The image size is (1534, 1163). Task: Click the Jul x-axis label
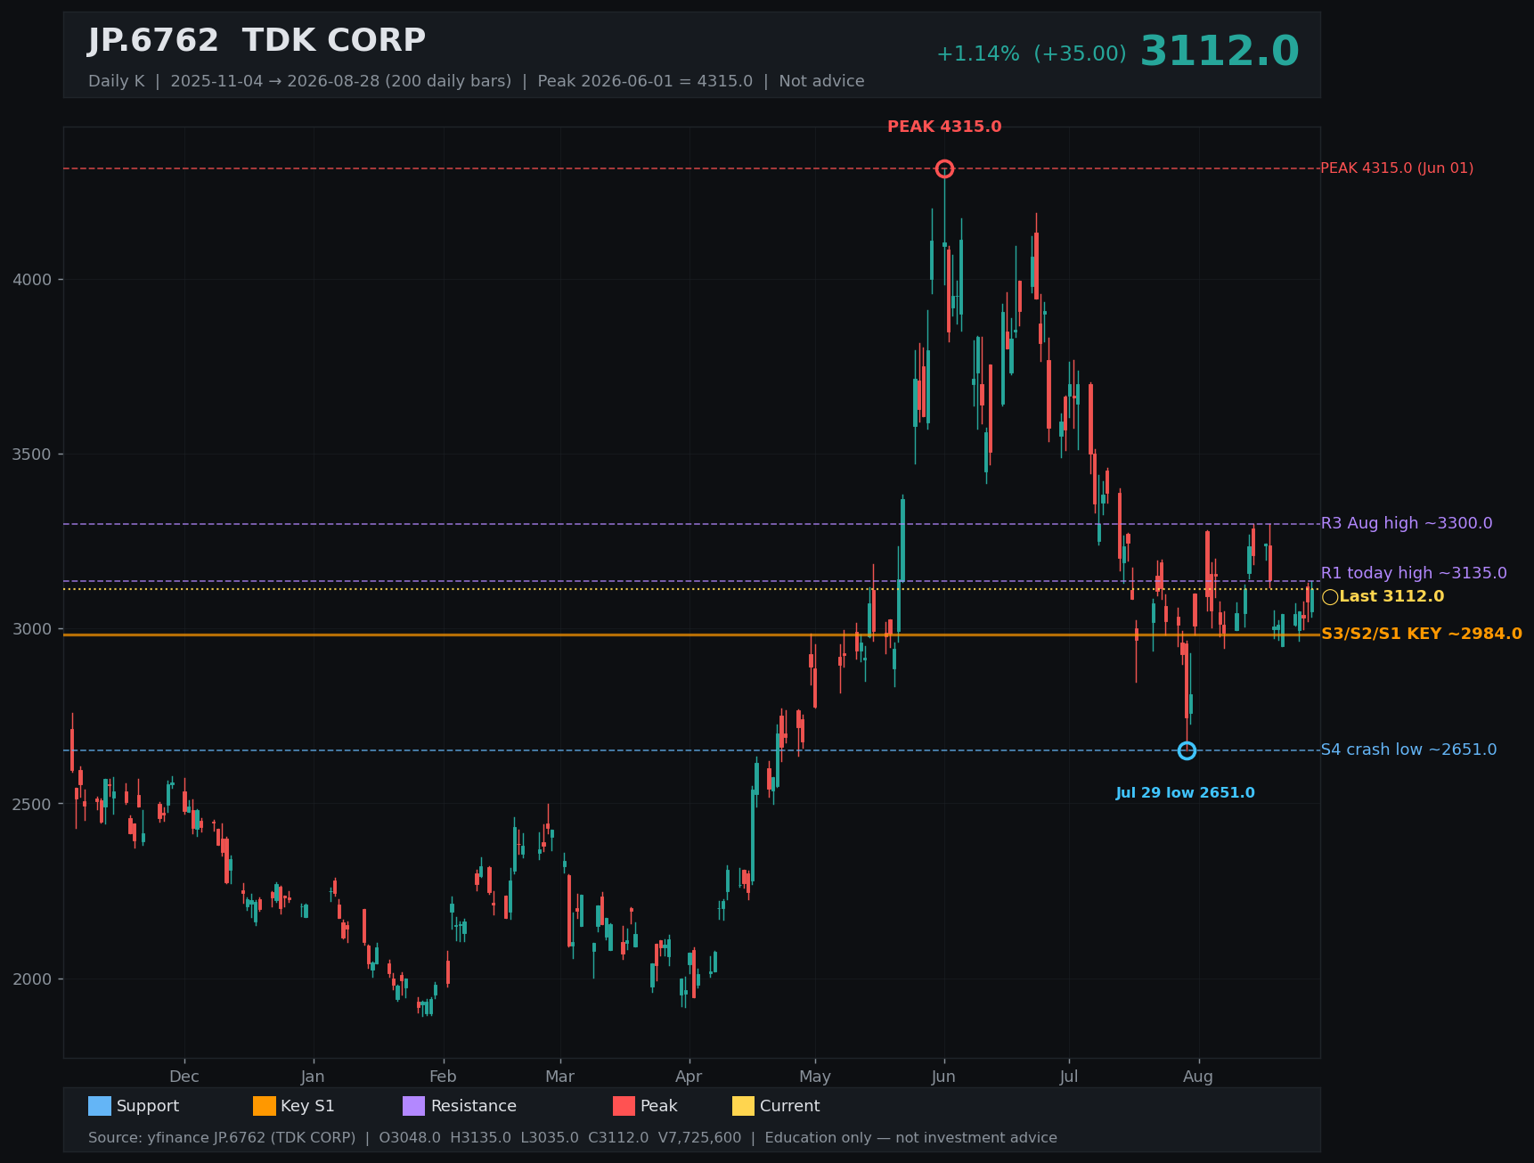click(x=1069, y=1077)
